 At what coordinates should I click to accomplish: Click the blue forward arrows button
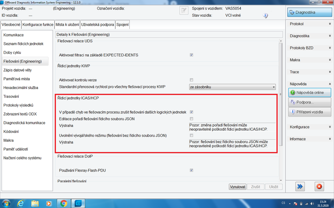pos(300,186)
